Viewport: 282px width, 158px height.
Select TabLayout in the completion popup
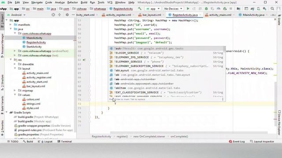pos(167,70)
